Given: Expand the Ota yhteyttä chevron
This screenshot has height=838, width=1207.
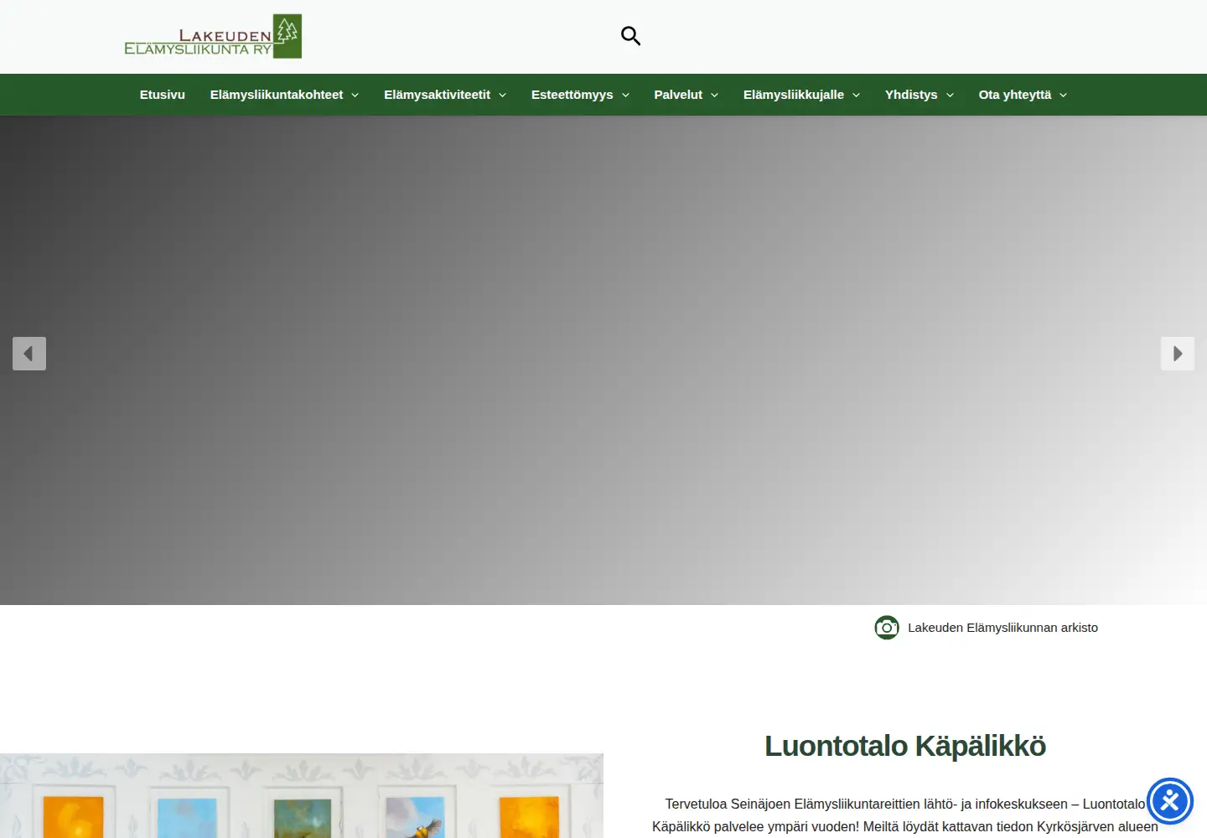Looking at the screenshot, I should point(1063,96).
